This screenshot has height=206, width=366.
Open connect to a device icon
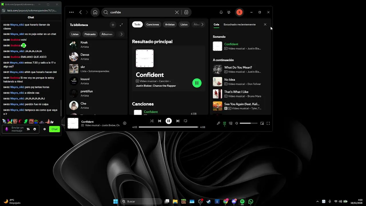click(231, 123)
